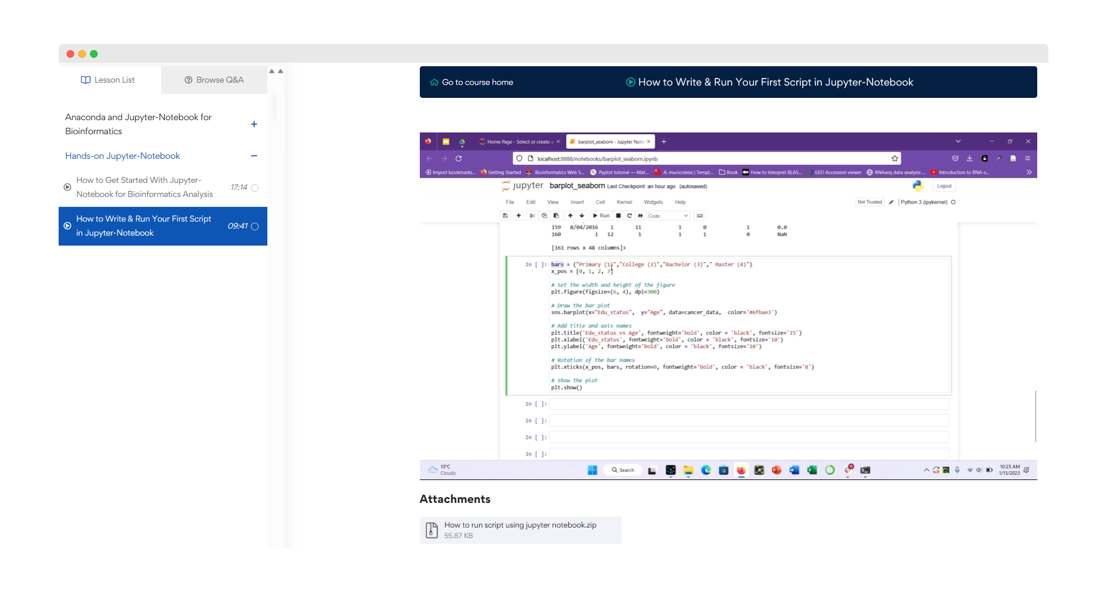The width and height of the screenshot is (1107, 592).
Task: Open the Kernel menu in Jupyter
Action: pos(624,202)
